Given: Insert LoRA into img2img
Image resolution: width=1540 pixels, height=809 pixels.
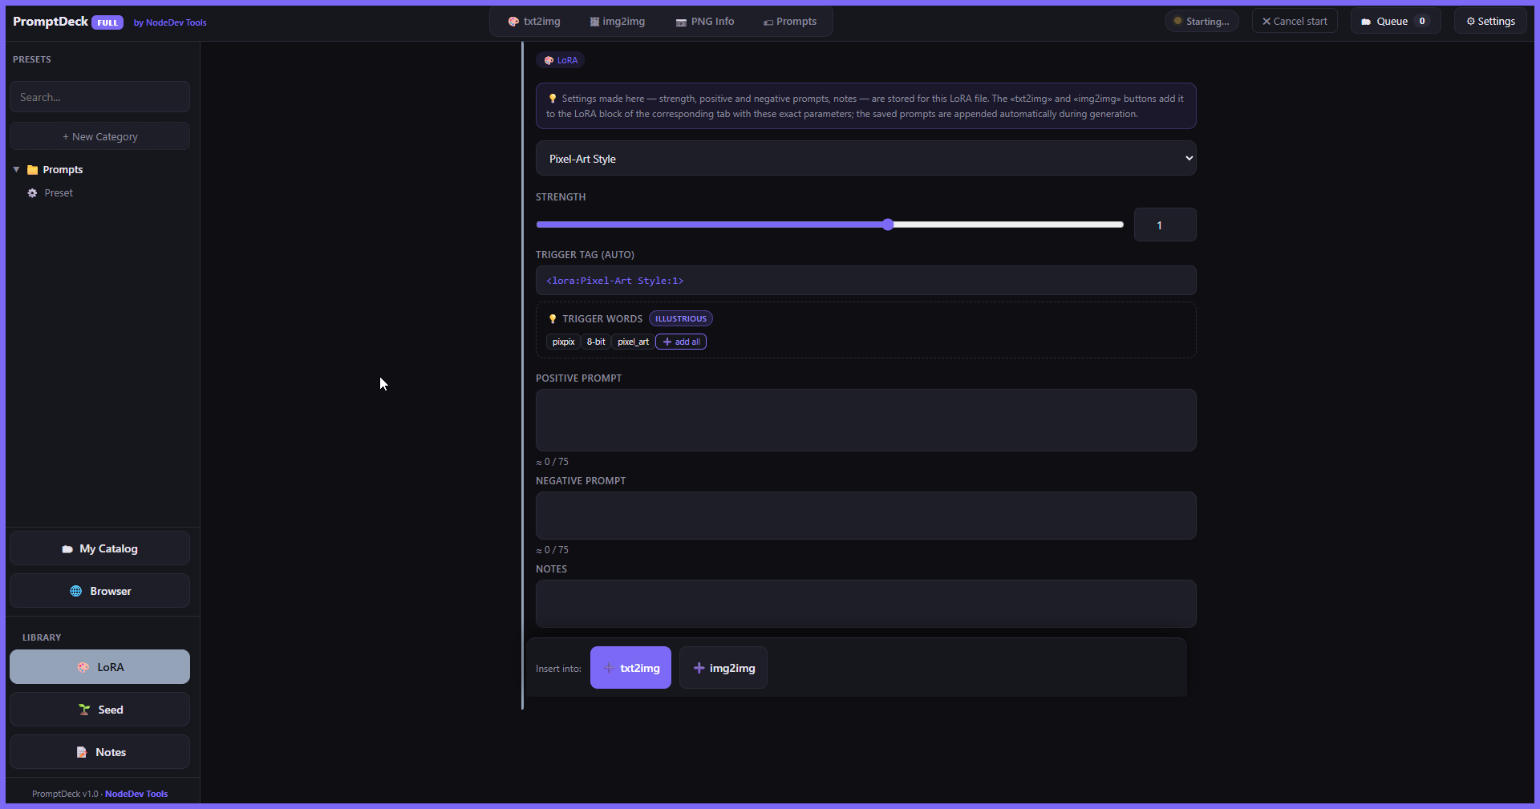Looking at the screenshot, I should pyautogui.click(x=723, y=668).
